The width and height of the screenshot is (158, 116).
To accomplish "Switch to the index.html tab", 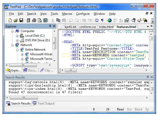I will tap(106, 27).
